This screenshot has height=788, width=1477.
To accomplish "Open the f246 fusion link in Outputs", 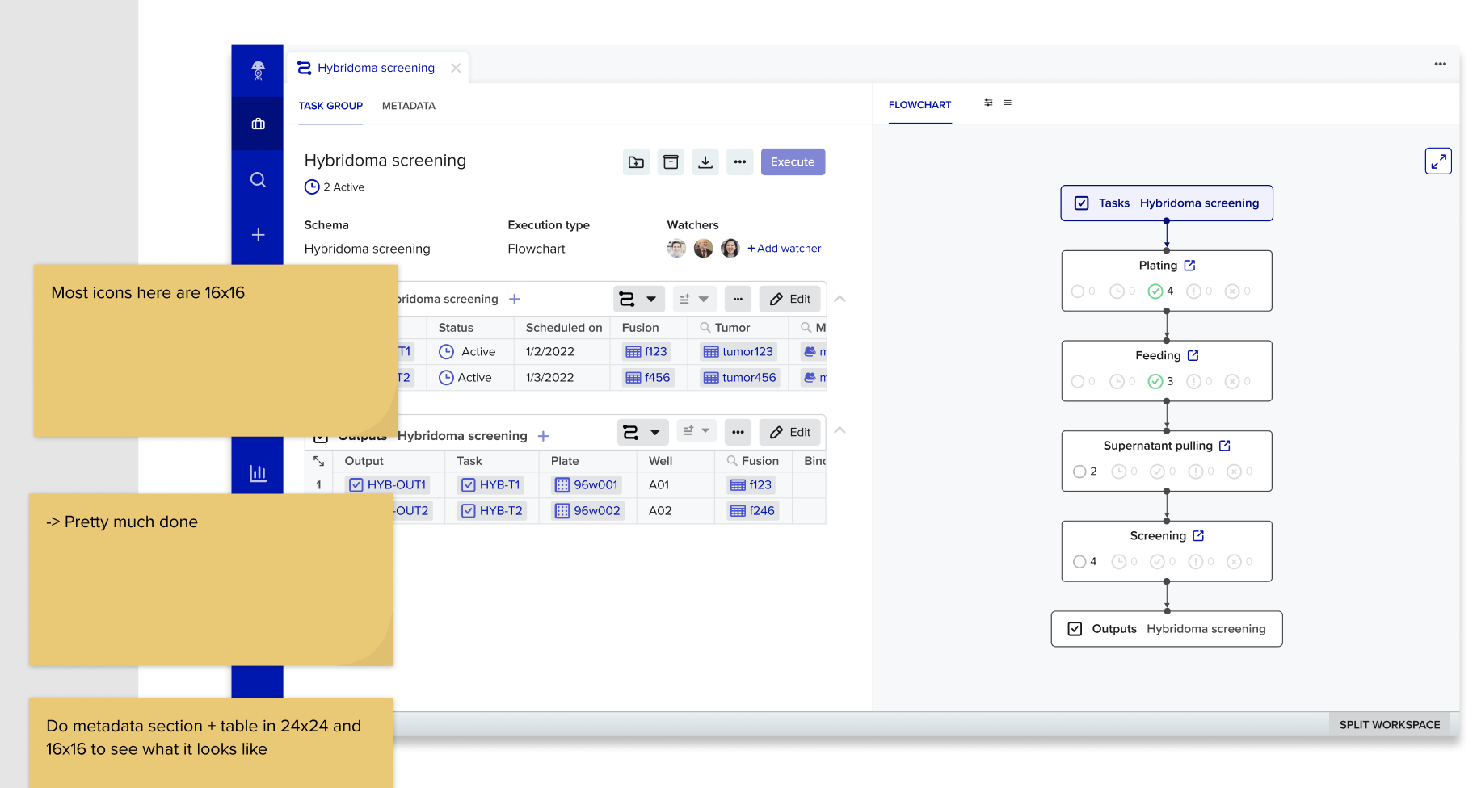I will (752, 511).
